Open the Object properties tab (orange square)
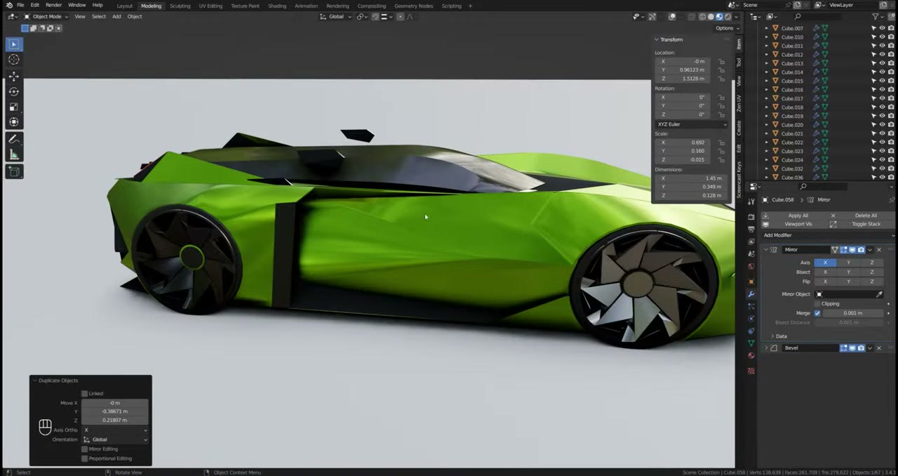 pos(751,282)
